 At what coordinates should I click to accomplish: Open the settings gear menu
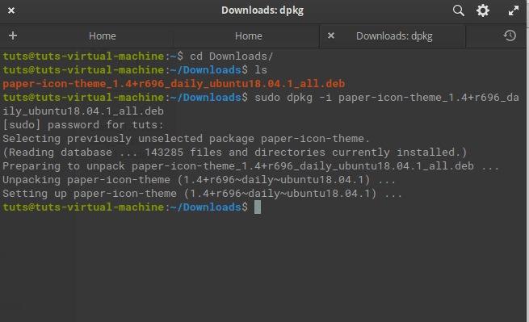(483, 10)
